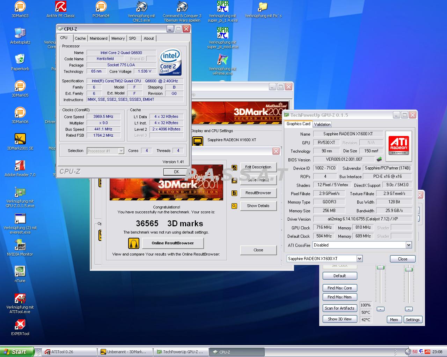Switch to Unbenannt - 3DMark taskbar item
Viewport: 447px width, 357px height.
coord(125,352)
